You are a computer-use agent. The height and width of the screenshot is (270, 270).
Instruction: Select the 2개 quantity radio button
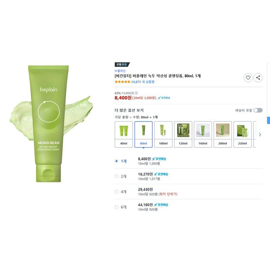(116, 176)
